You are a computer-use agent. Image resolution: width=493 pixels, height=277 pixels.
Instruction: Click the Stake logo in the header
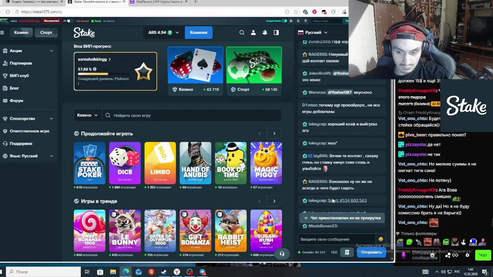tap(84, 33)
